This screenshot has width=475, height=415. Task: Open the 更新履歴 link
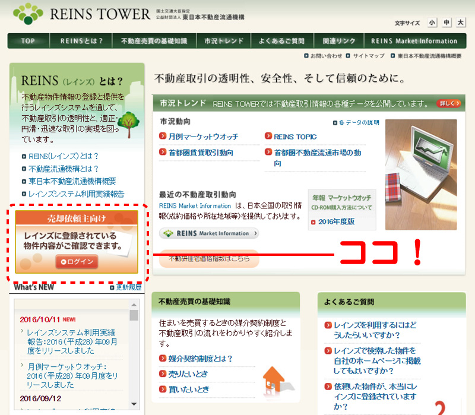click(129, 287)
